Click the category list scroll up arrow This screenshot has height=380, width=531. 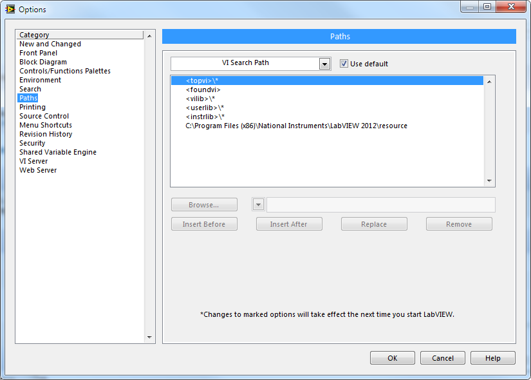click(x=149, y=36)
